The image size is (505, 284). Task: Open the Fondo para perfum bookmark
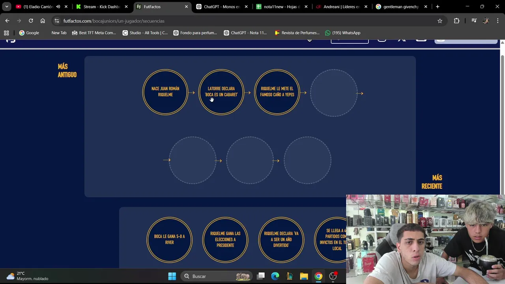(x=195, y=33)
